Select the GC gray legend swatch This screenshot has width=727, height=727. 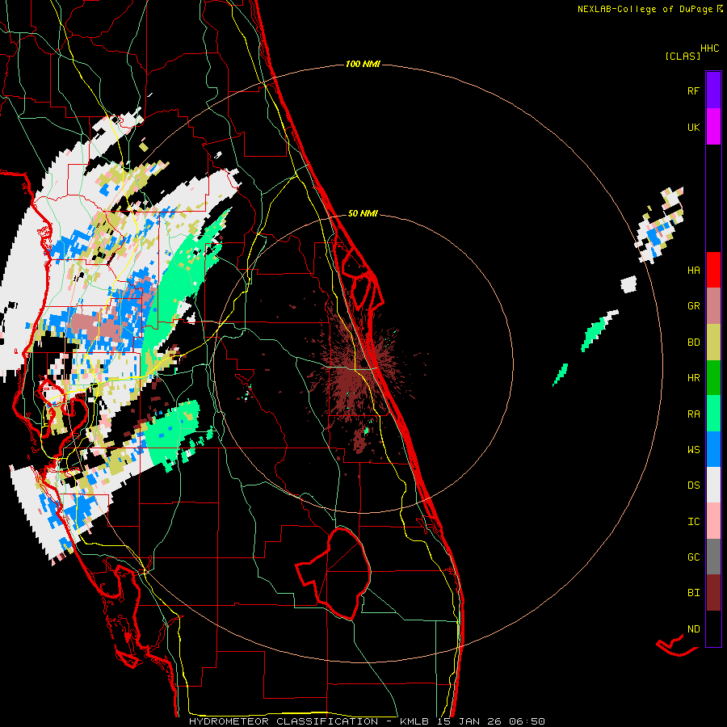pos(713,557)
